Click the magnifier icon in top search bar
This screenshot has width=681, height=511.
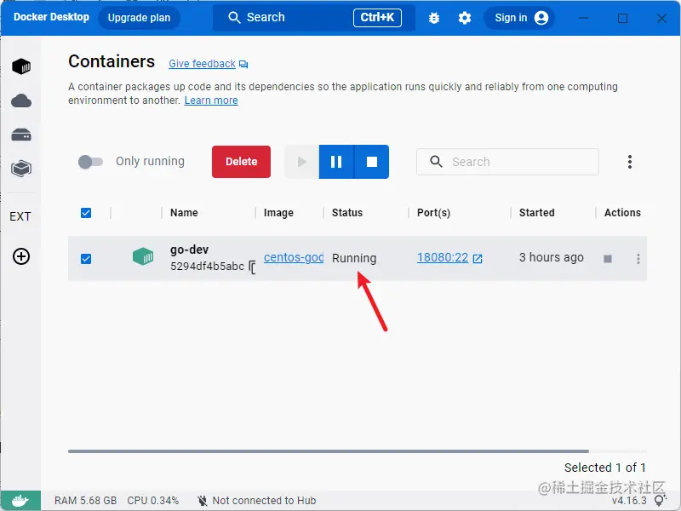pos(234,18)
